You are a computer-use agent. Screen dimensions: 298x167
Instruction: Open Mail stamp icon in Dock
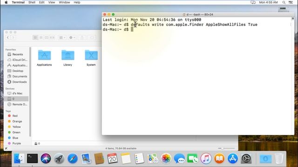pos(86,158)
